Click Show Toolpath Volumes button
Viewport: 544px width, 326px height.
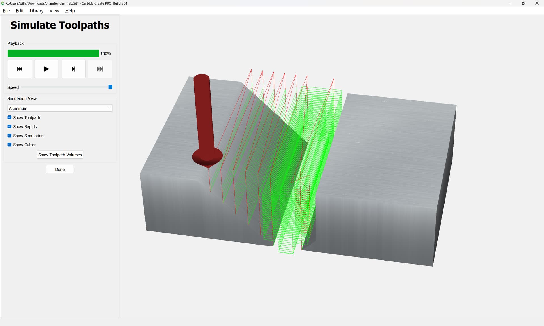tap(60, 155)
